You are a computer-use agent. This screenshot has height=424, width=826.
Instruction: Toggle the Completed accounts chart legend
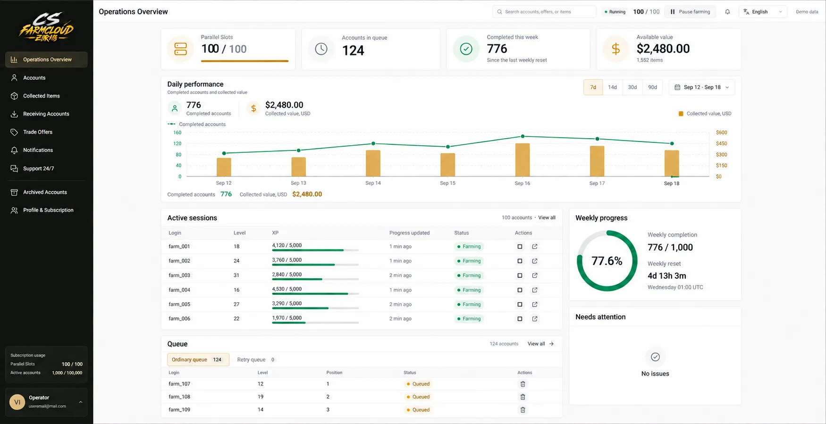click(x=196, y=125)
